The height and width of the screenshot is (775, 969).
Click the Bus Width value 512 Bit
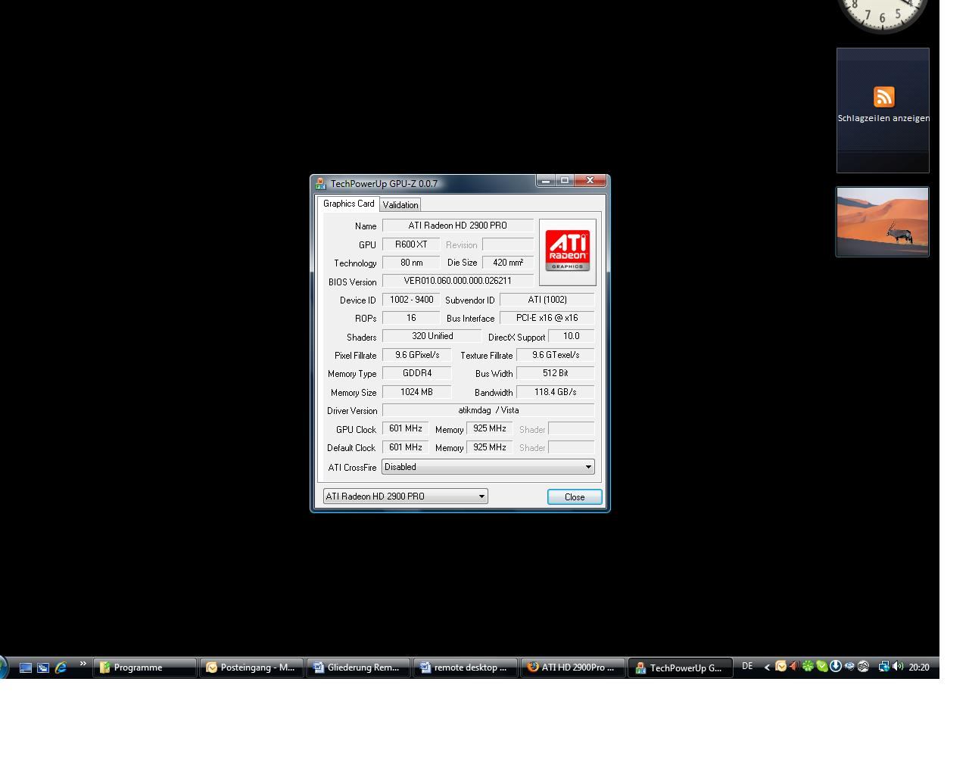pos(556,373)
